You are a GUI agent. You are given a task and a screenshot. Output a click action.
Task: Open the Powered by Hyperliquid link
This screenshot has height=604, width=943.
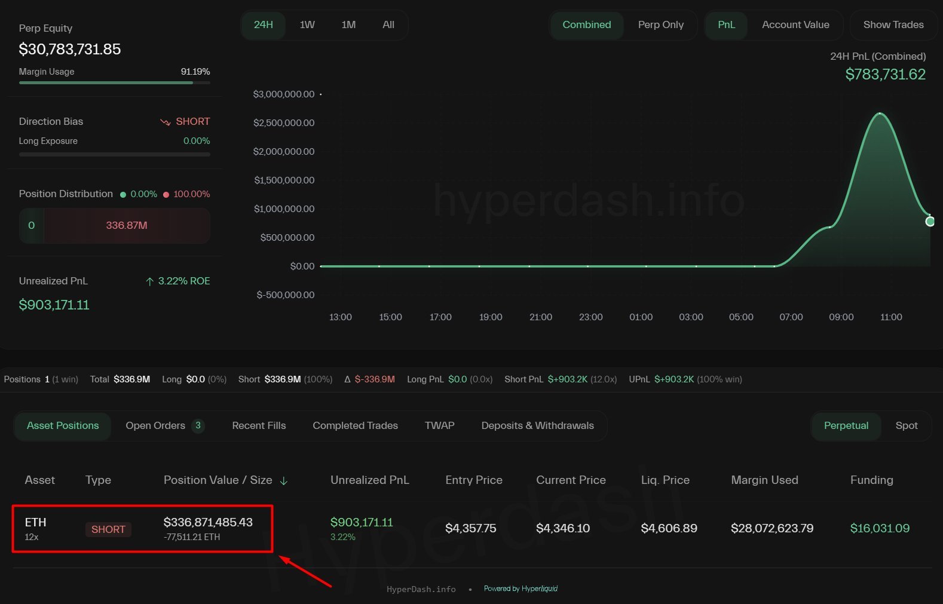pos(521,589)
